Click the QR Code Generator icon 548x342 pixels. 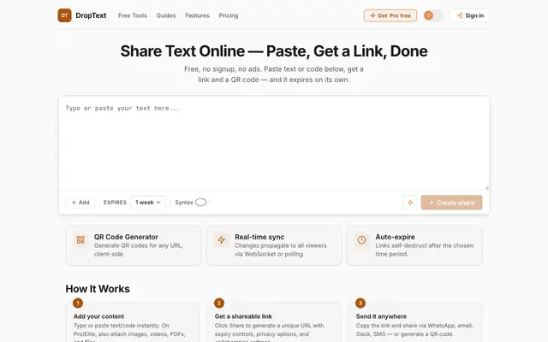point(80,239)
